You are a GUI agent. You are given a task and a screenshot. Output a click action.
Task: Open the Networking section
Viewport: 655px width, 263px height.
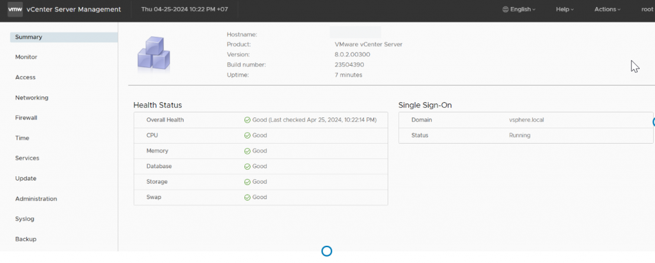32,98
